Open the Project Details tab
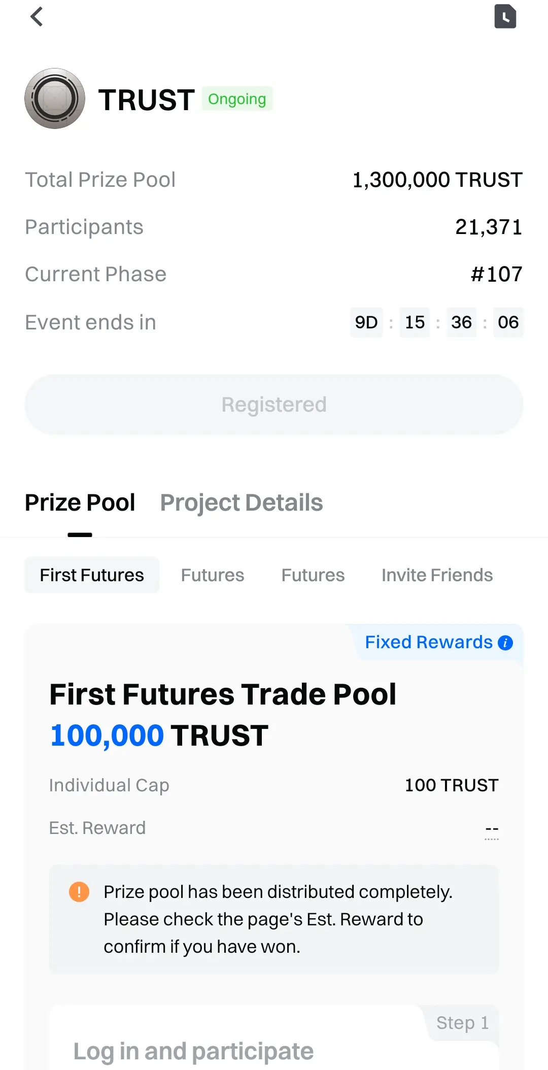Screen dimensions: 548x1070 [x=242, y=503]
